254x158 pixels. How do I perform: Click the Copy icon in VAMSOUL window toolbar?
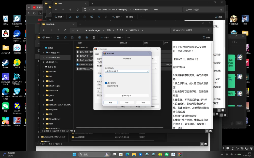point(65,37)
